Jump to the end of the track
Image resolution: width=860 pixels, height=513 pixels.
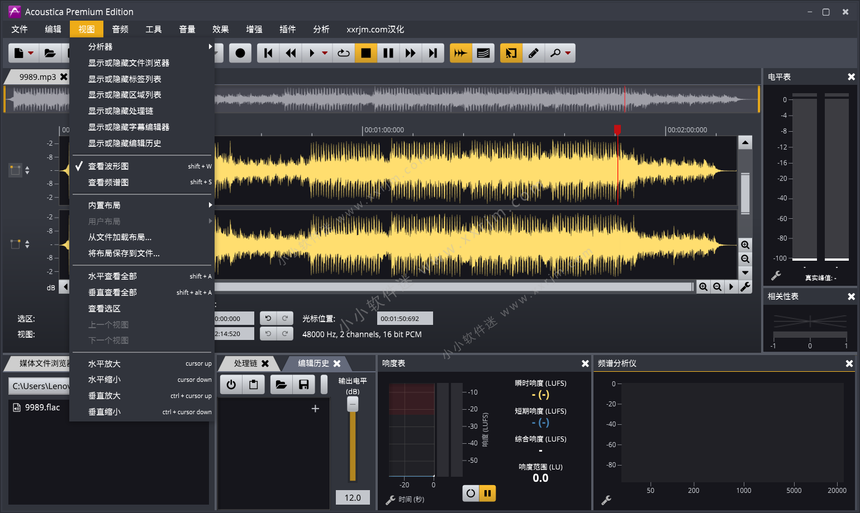coord(433,53)
